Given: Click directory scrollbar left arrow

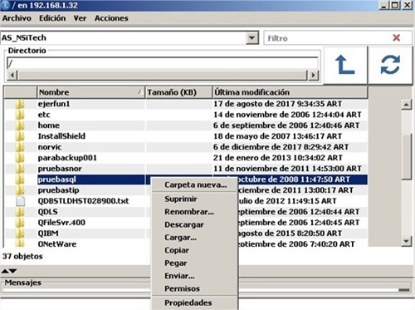Looking at the screenshot, I should pos(12,75).
